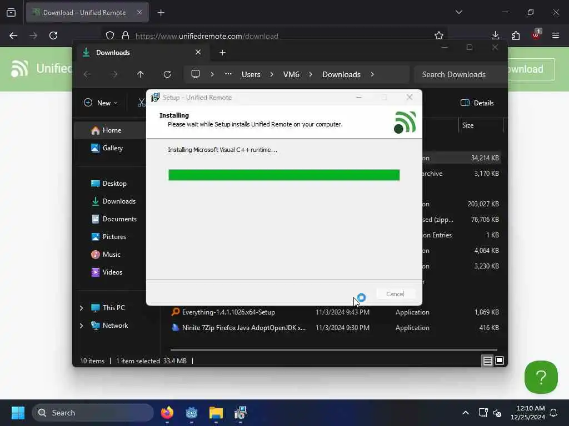This screenshot has width=569, height=426.
Task: Open Music folder in sidebar
Action: tap(111, 254)
